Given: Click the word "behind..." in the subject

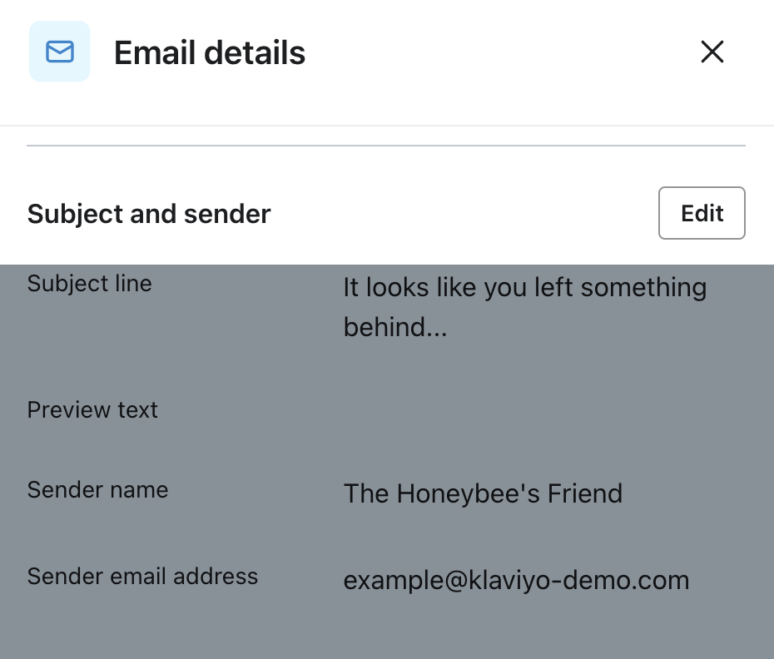Looking at the screenshot, I should click(395, 327).
